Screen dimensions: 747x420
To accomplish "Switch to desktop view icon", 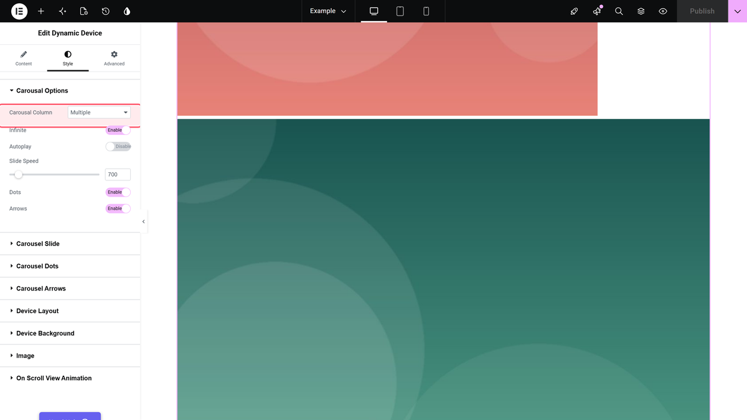I will click(x=374, y=11).
